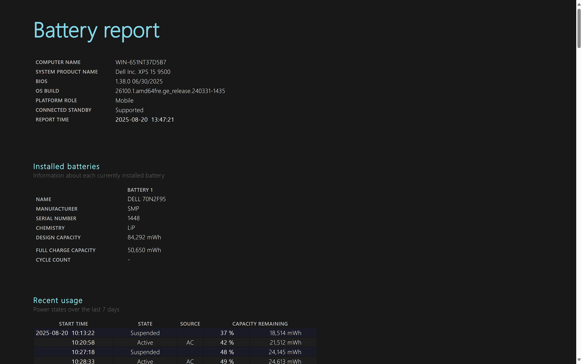Click the design capacity 84,292 mWh
This screenshot has height=364, width=582.
tap(144, 237)
